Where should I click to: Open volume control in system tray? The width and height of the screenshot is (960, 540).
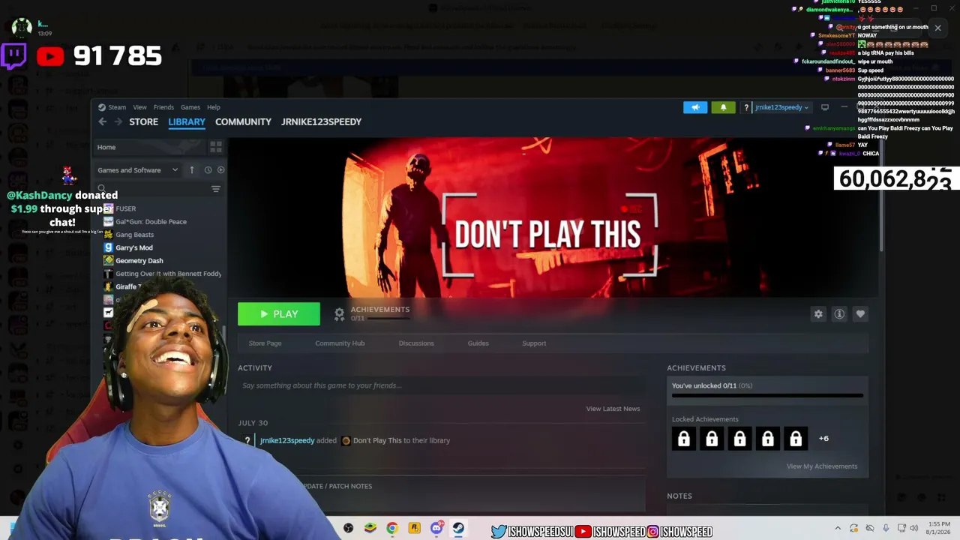(x=914, y=529)
